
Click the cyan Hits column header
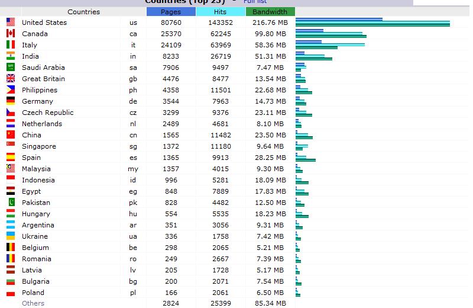[x=220, y=12]
